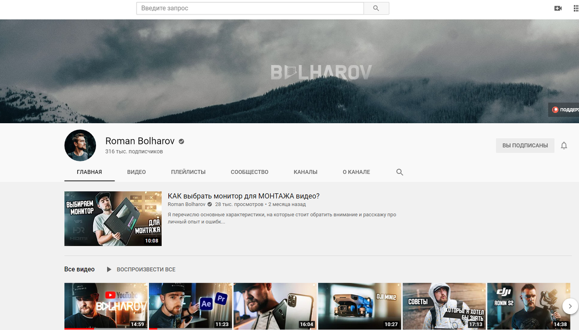Open the СООБЩЕСТВО tab
Viewport: 579px width, 330px height.
pyautogui.click(x=249, y=172)
